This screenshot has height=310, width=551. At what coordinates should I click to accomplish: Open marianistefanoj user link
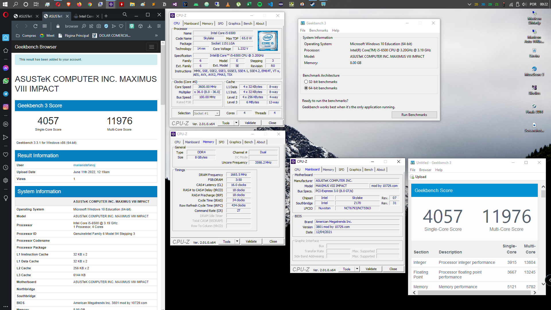pyautogui.click(x=84, y=165)
